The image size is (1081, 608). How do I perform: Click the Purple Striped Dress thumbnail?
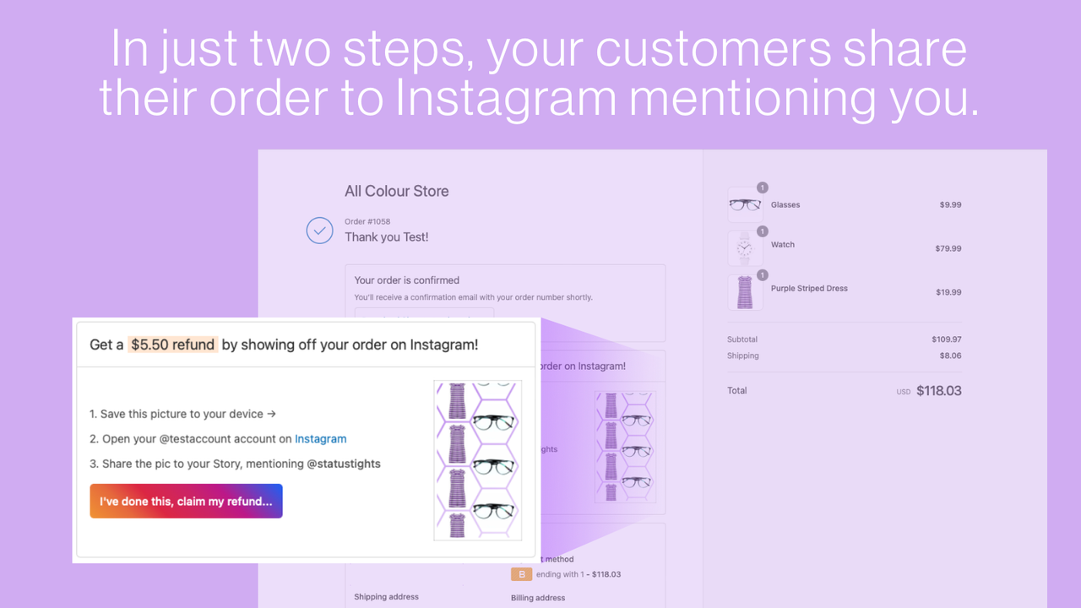click(744, 291)
